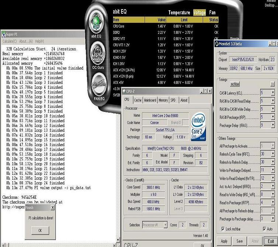
Task: Click the Exit button in MemSet
Action: coord(271,241)
